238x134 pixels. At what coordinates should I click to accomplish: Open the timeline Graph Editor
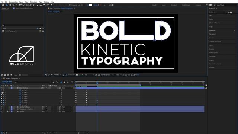click(x=72, y=82)
